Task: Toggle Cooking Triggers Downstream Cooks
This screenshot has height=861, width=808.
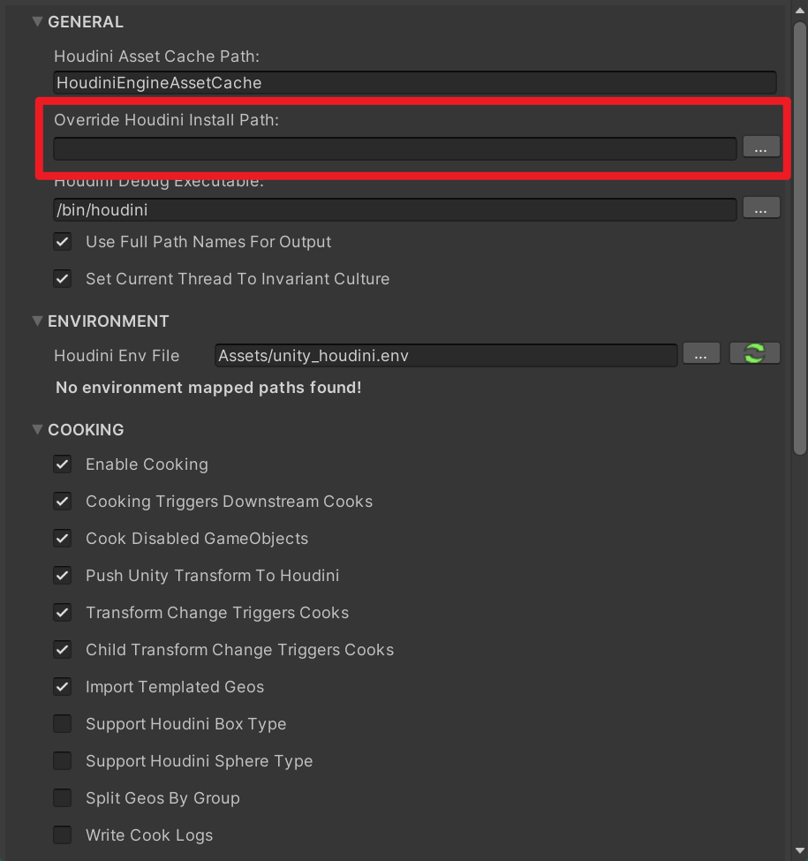Action: point(62,501)
